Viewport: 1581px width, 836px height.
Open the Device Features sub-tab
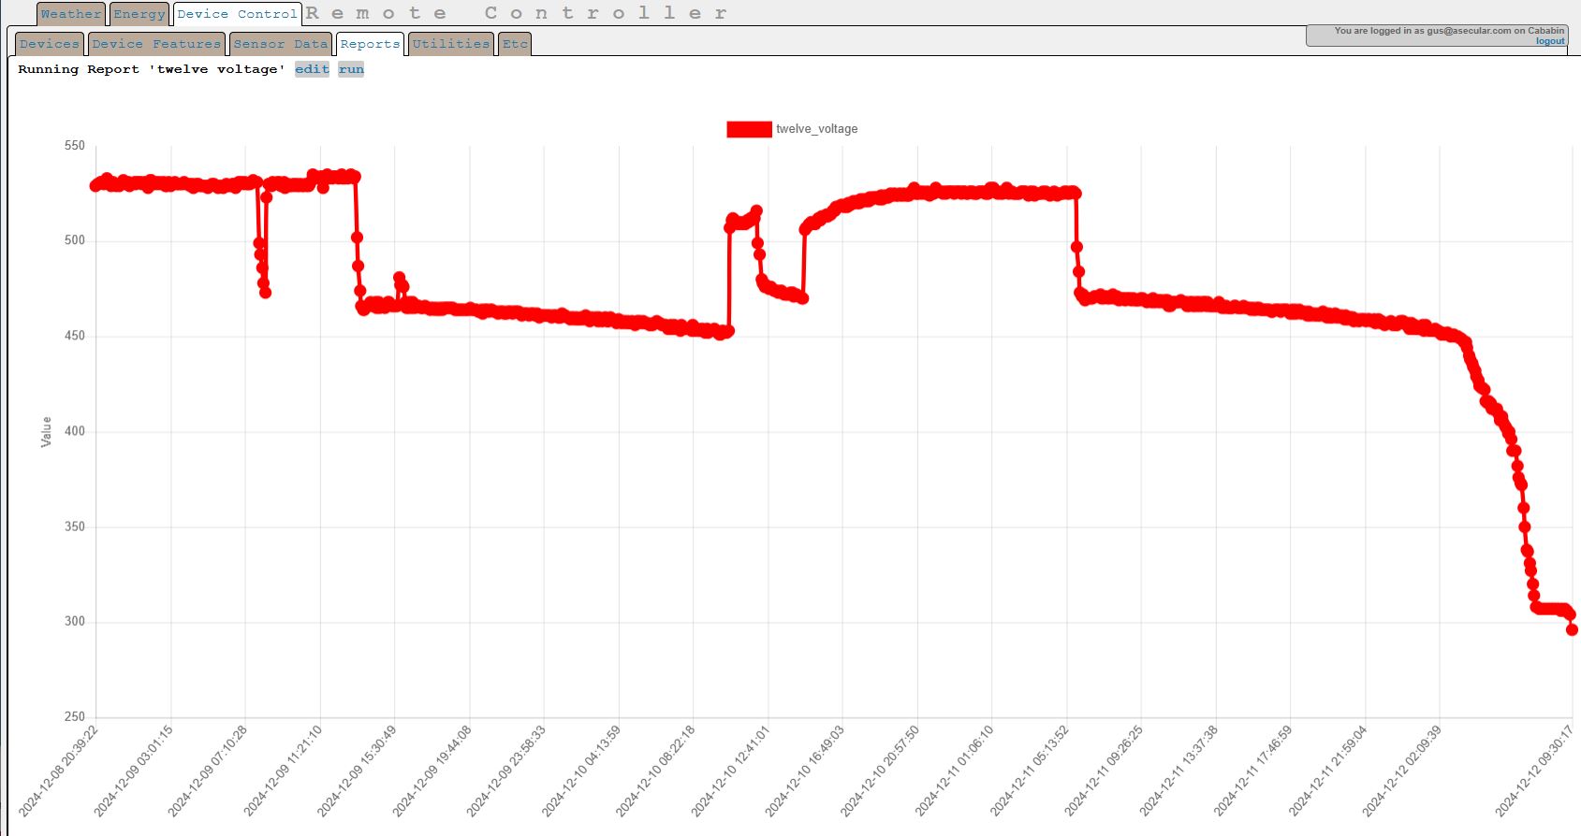(x=156, y=44)
